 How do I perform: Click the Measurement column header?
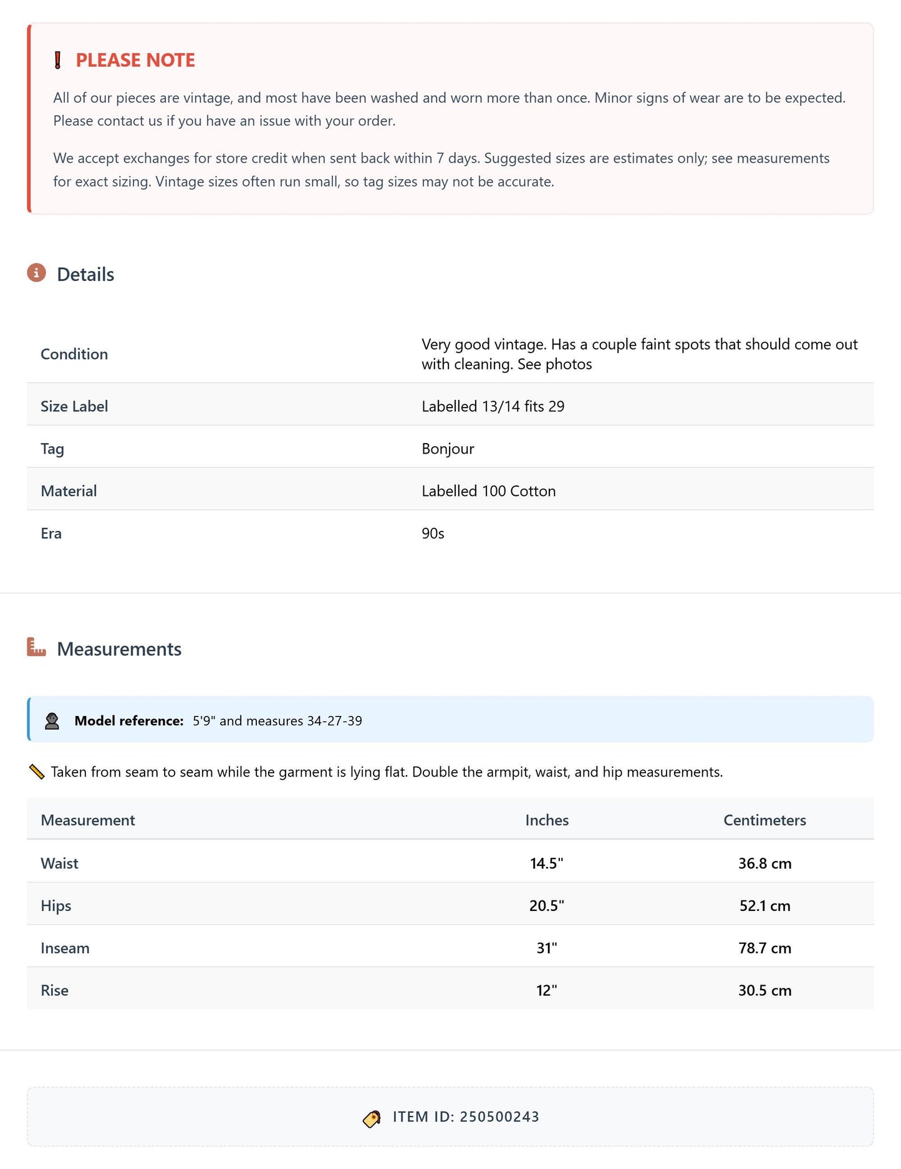pyautogui.click(x=88, y=820)
